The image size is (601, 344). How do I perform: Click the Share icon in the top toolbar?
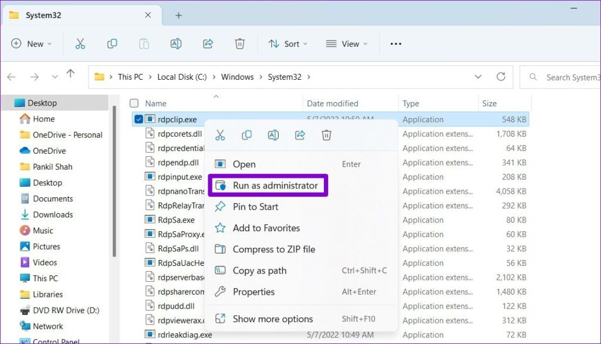pos(208,43)
